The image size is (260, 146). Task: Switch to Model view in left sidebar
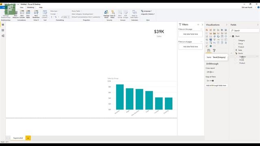point(3,36)
